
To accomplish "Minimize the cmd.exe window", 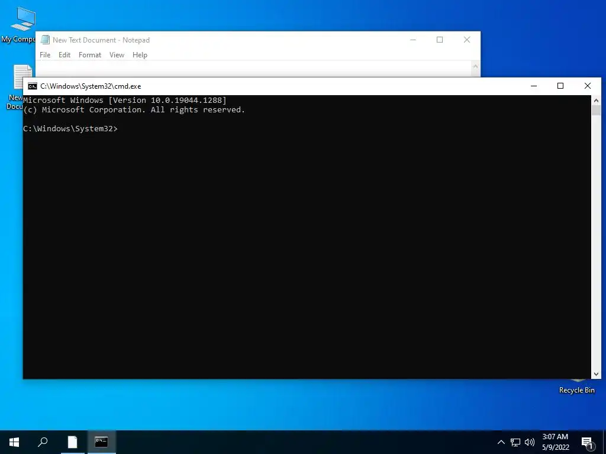I will click(534, 86).
